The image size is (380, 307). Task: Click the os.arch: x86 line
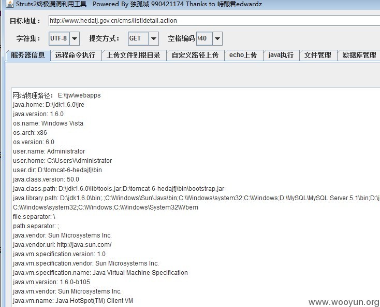pos(30,133)
